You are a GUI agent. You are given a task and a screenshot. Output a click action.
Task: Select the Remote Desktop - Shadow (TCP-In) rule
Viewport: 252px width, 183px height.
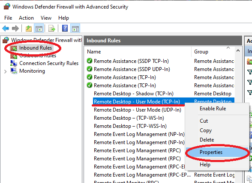tap(134, 94)
